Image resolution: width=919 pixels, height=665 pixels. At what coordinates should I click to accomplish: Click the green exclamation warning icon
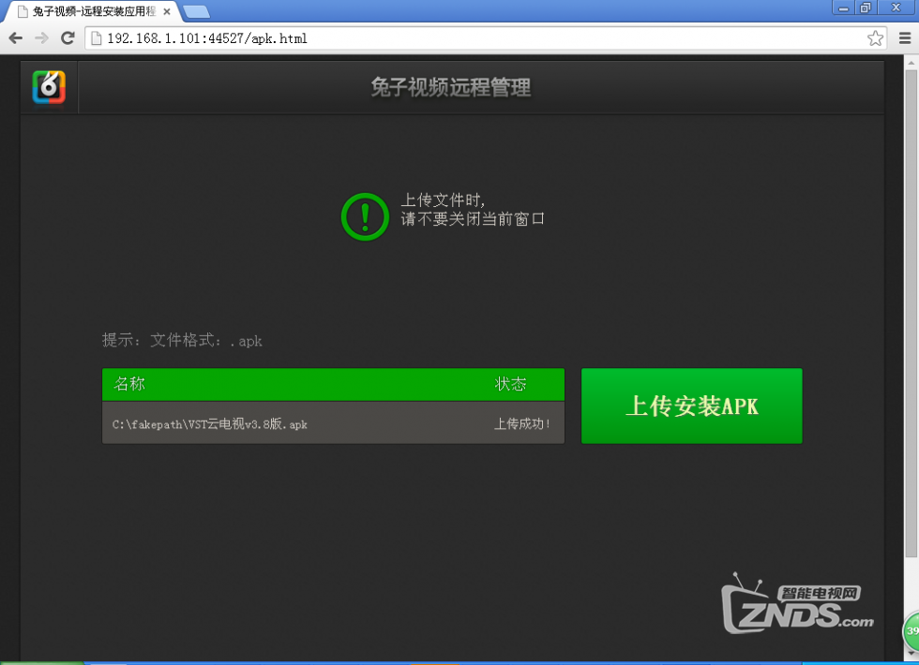364,217
